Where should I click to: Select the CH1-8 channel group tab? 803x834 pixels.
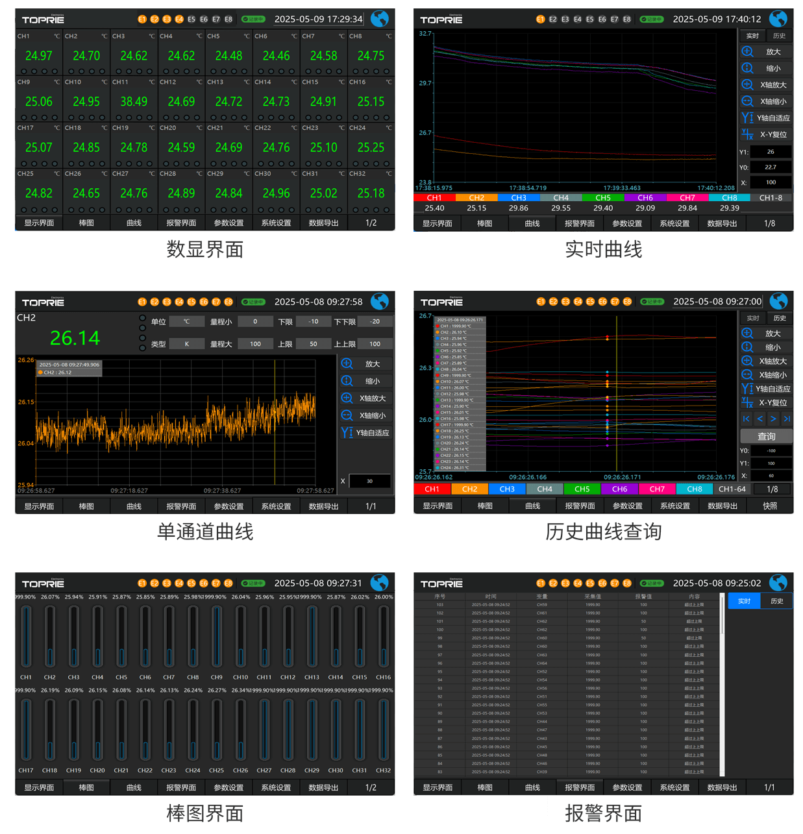[771, 197]
